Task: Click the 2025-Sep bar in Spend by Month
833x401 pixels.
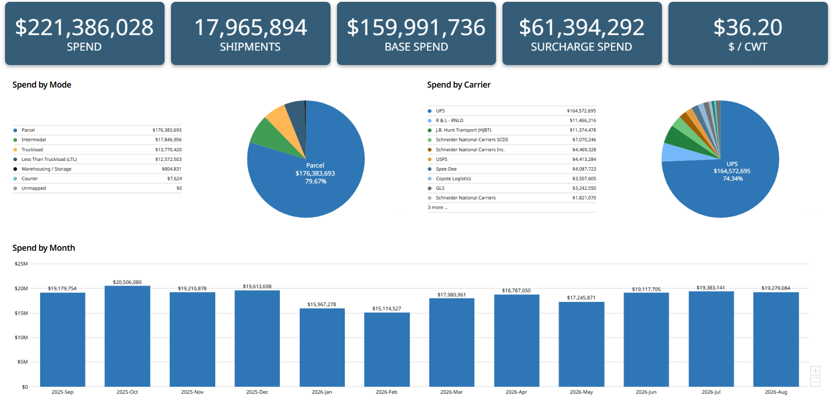Action: 63,340
